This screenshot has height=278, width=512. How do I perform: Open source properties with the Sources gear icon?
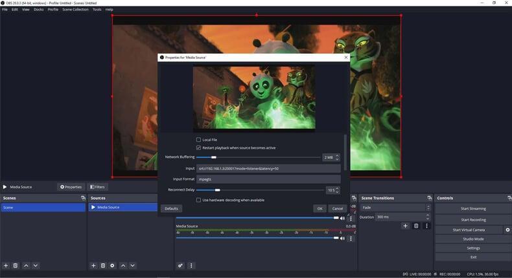112,266
